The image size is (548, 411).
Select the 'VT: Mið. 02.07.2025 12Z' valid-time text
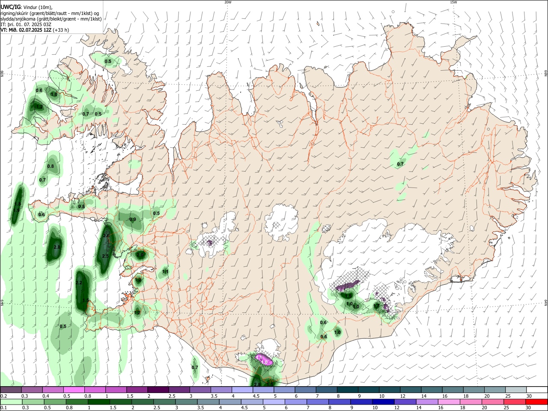click(27, 30)
